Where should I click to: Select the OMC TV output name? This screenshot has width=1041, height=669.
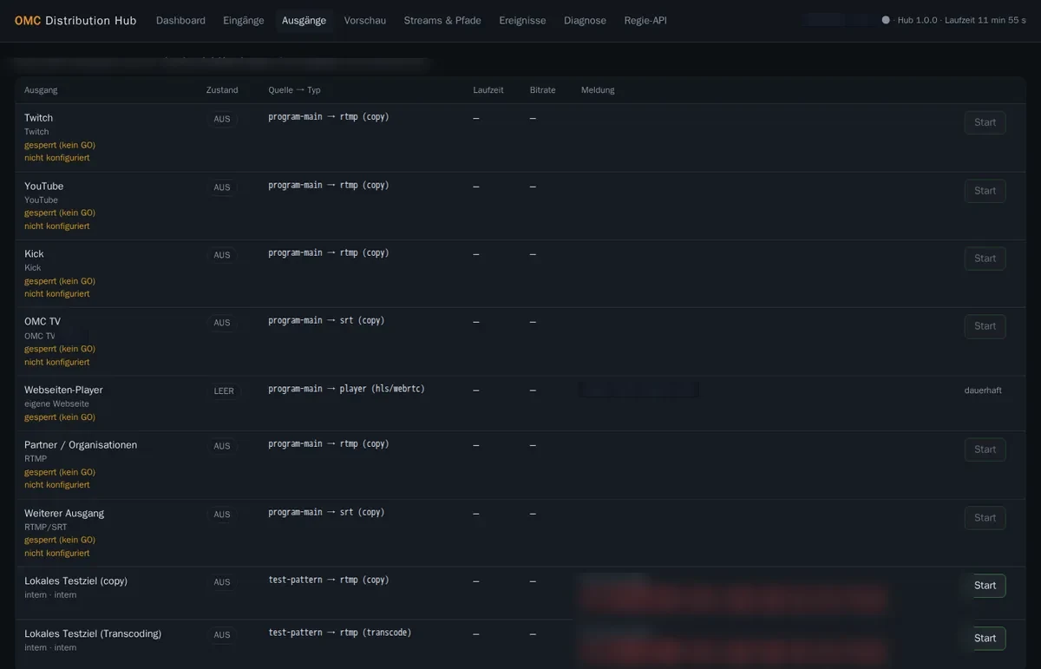point(43,322)
